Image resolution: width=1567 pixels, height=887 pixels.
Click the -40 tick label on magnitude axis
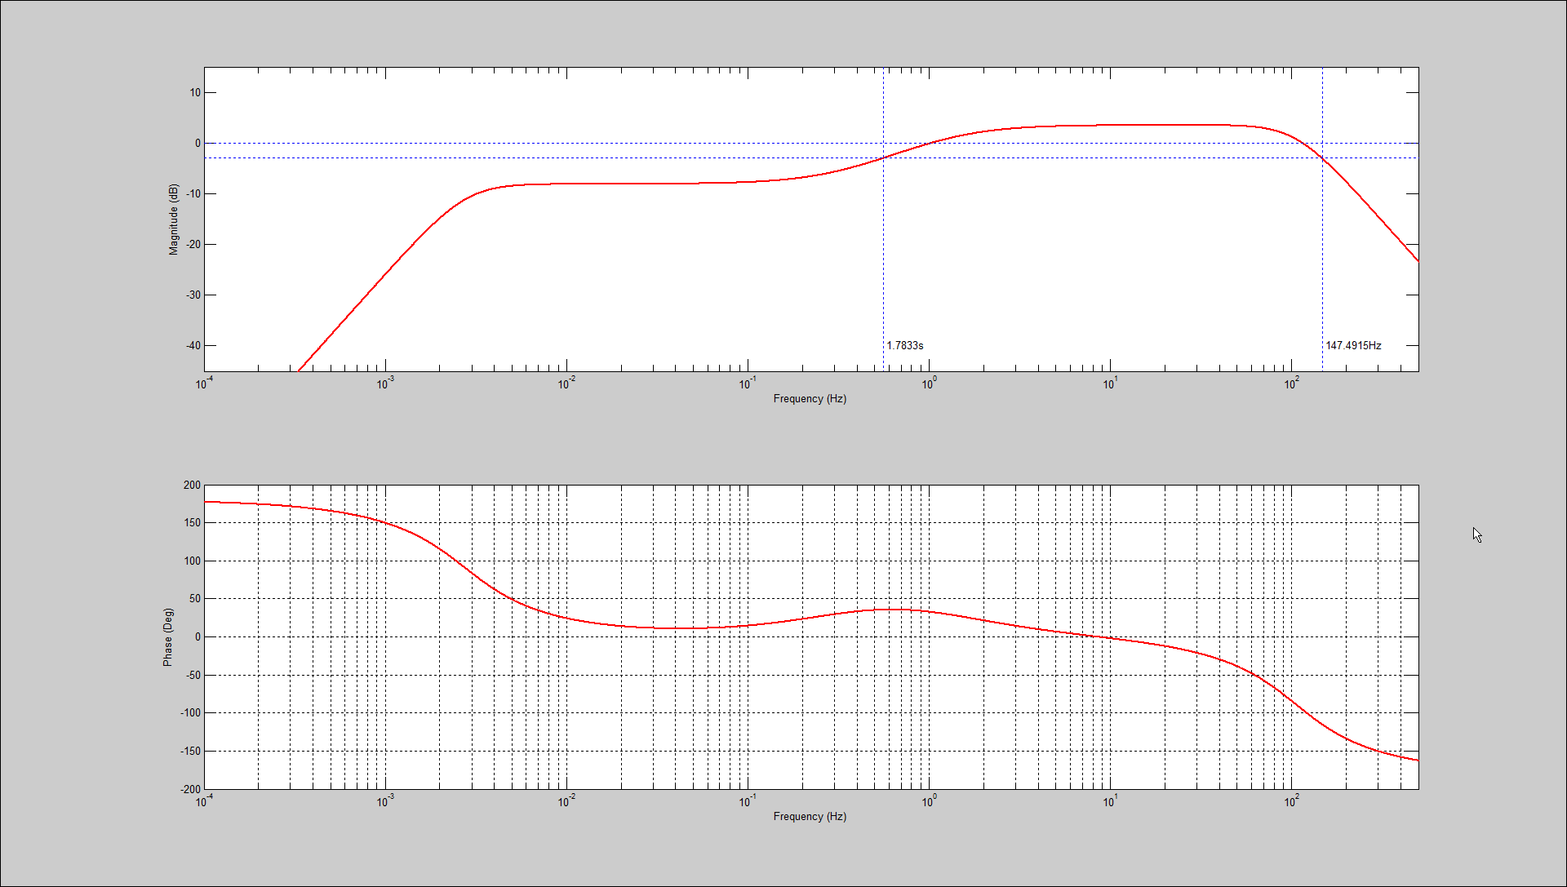[x=193, y=346]
